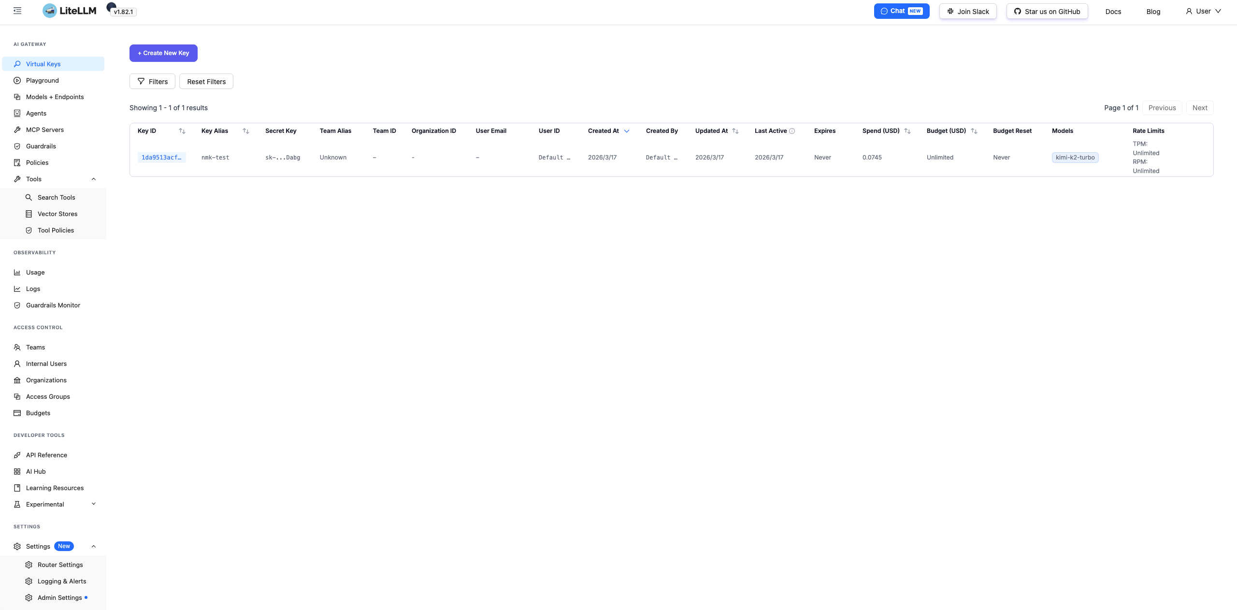Viewport: 1237px width, 610px height.
Task: Go to the Guardrails page
Action: [x=41, y=146]
